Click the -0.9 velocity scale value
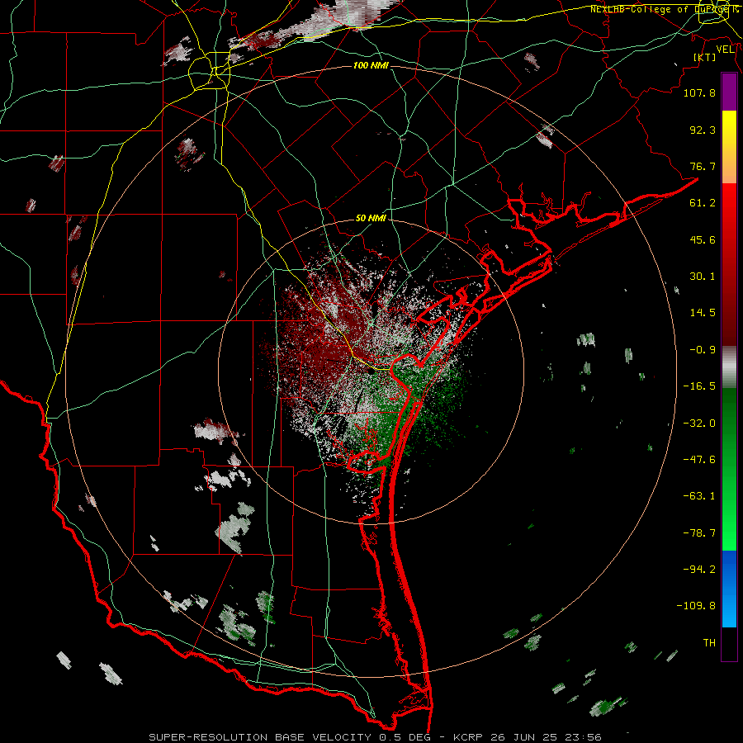Viewport: 743px width, 743px height. click(703, 350)
